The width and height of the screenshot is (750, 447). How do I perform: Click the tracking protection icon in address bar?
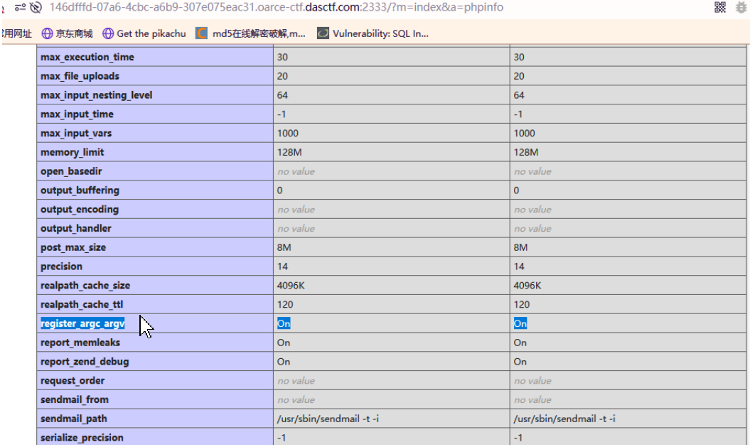[36, 7]
